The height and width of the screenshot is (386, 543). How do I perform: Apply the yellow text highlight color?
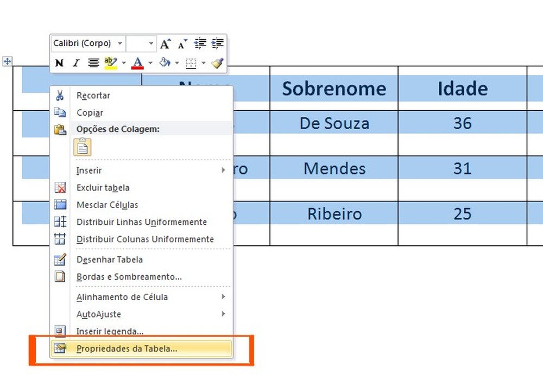pos(111,63)
